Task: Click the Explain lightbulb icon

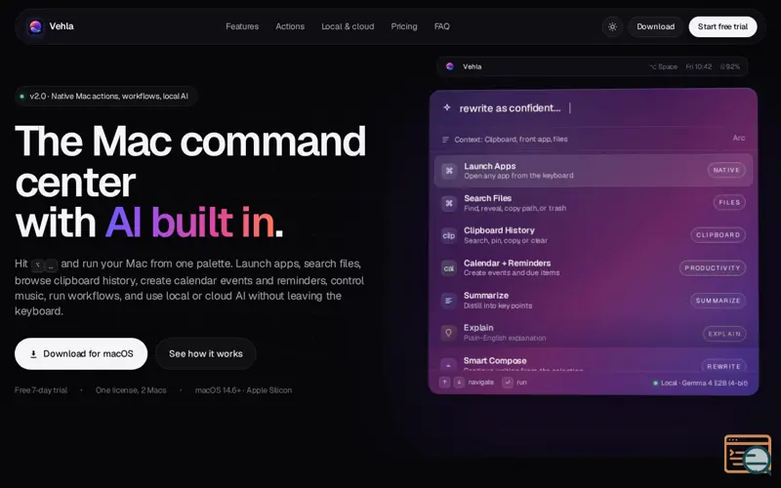Action: tap(449, 333)
